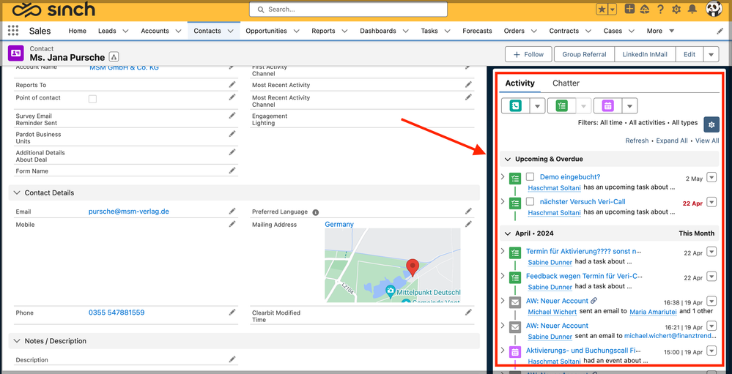Toggle the Point of contact checkbox
Image resolution: width=732 pixels, height=374 pixels.
[x=92, y=99]
